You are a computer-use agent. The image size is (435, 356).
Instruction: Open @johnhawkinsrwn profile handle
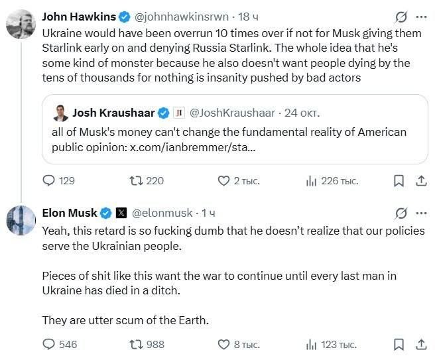(182, 17)
